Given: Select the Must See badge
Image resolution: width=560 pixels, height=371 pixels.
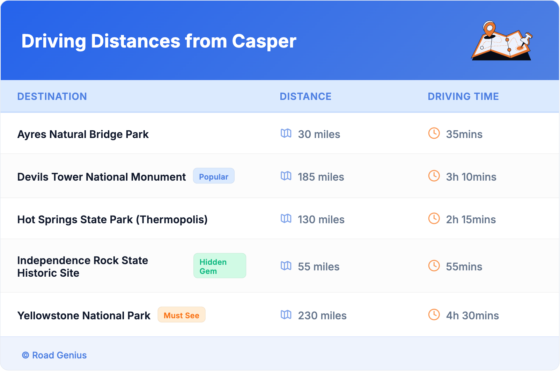Looking at the screenshot, I should tap(181, 315).
